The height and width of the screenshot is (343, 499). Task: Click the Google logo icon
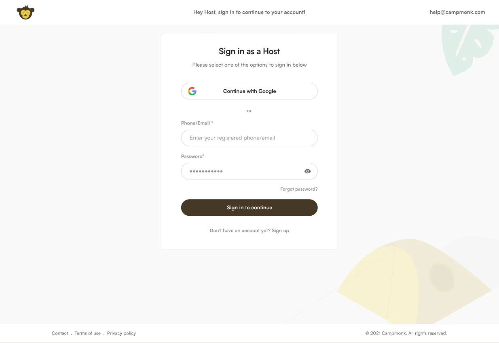(x=192, y=91)
